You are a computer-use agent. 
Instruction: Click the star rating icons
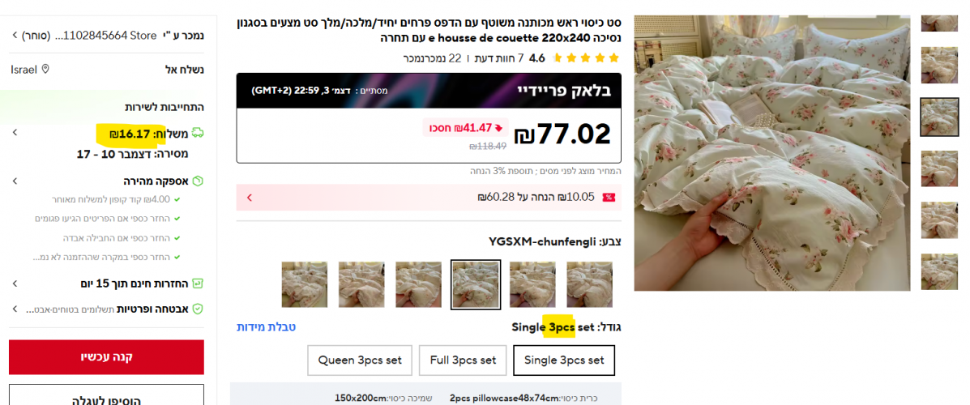[x=584, y=59]
